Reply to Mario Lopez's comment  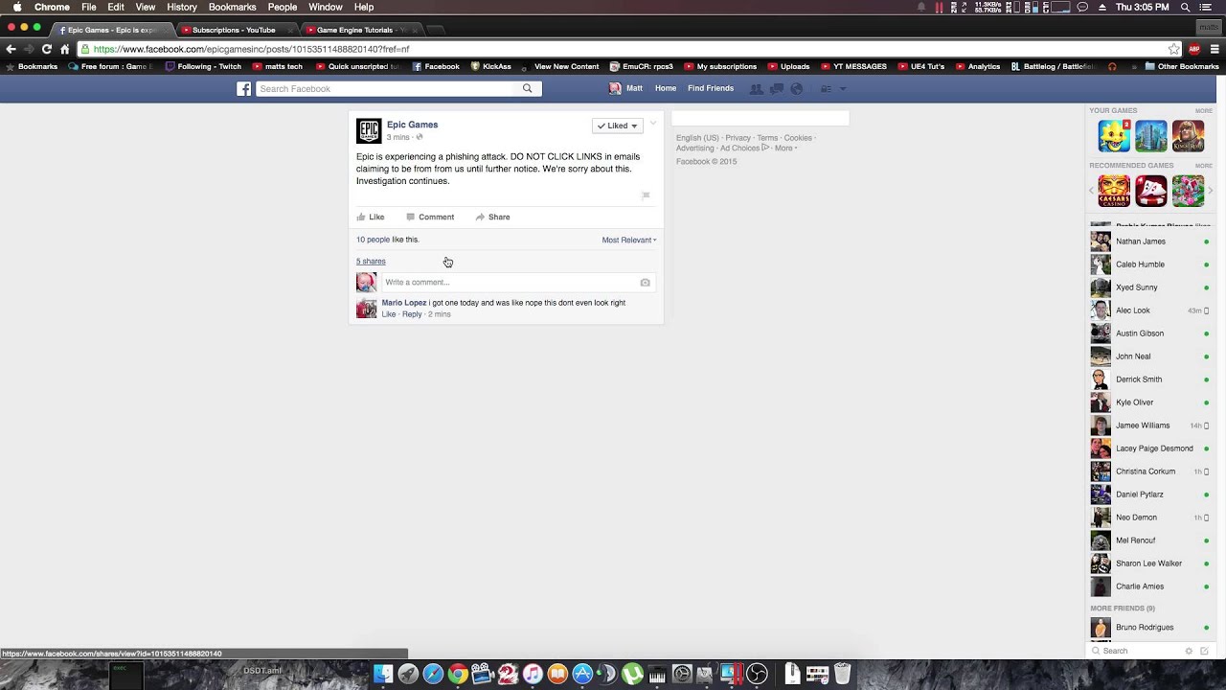pyautogui.click(x=412, y=314)
